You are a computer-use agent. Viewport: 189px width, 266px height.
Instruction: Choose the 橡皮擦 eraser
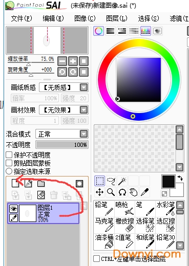point(124,225)
